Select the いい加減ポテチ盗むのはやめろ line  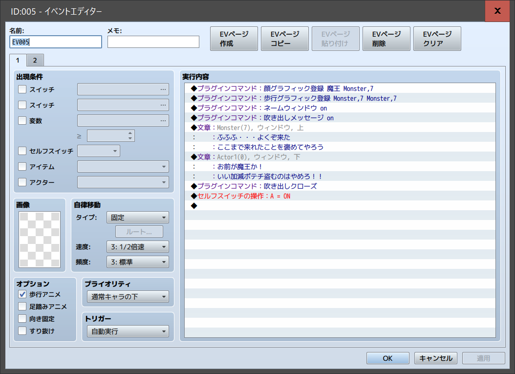tap(340, 176)
